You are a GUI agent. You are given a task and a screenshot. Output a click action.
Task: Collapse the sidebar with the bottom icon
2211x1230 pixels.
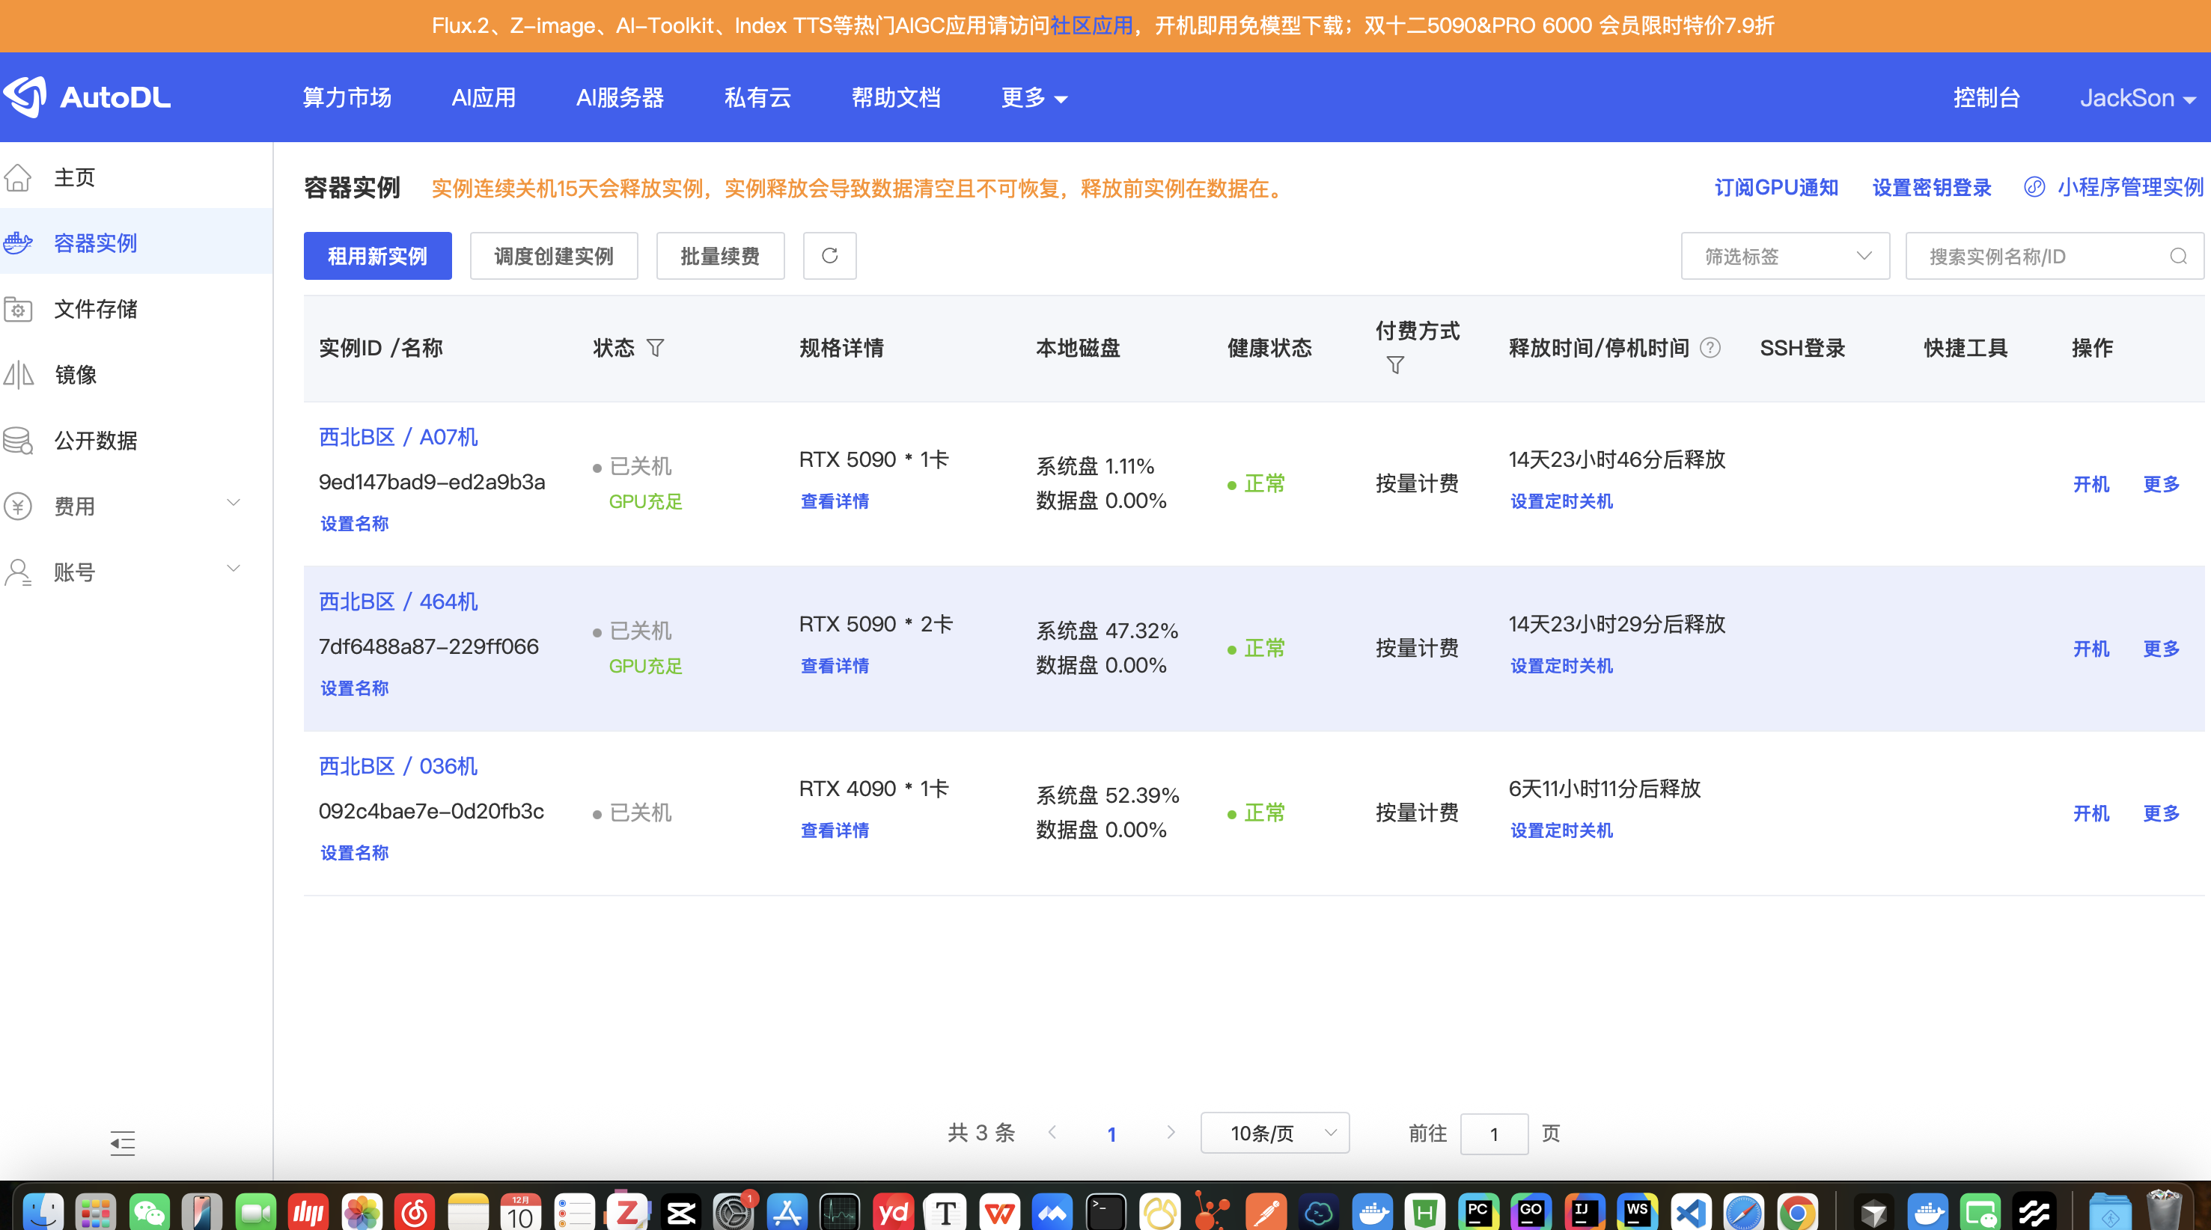(x=123, y=1142)
